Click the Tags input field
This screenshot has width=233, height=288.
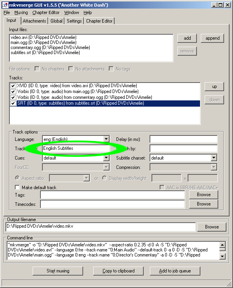click(113, 195)
